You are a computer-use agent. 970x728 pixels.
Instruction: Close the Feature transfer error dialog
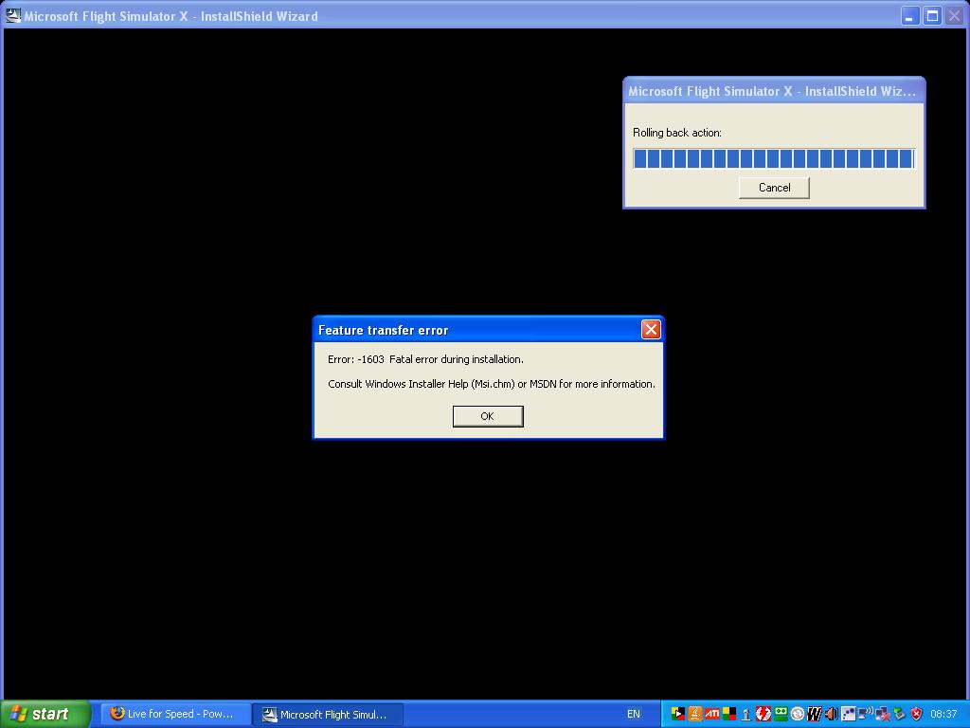650,329
